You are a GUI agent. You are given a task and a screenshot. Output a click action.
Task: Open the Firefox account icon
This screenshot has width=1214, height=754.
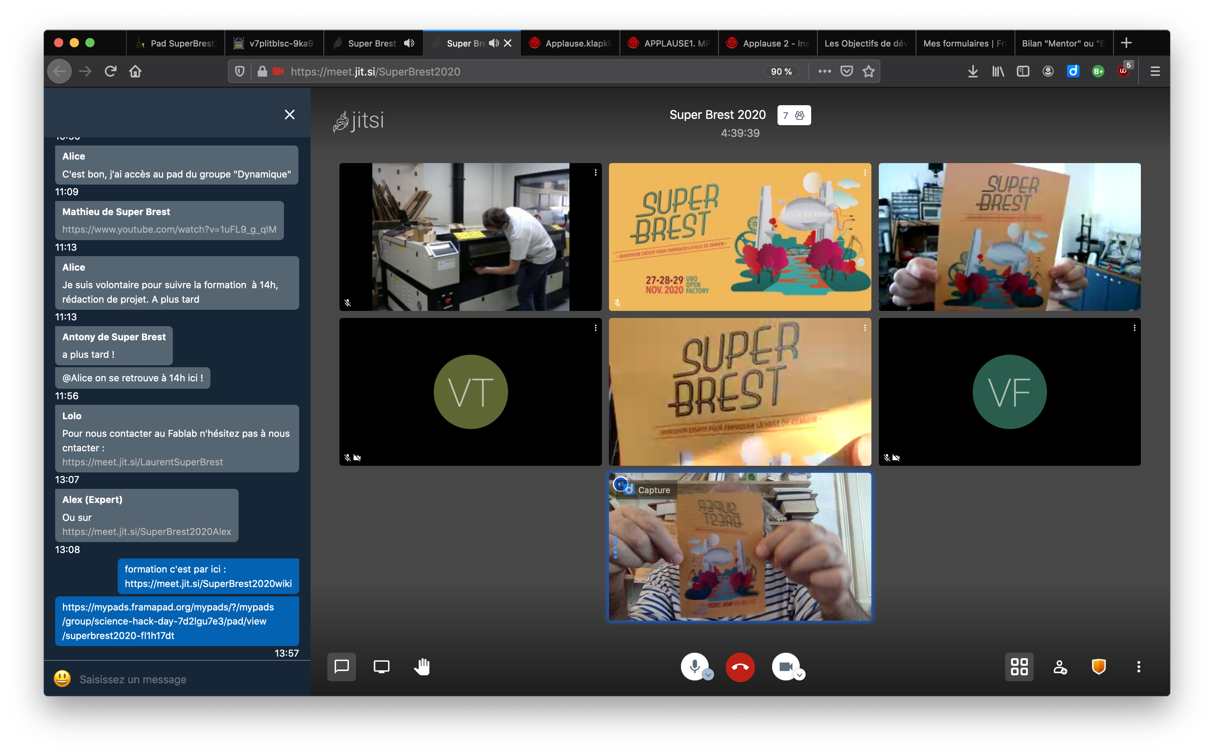point(1048,71)
